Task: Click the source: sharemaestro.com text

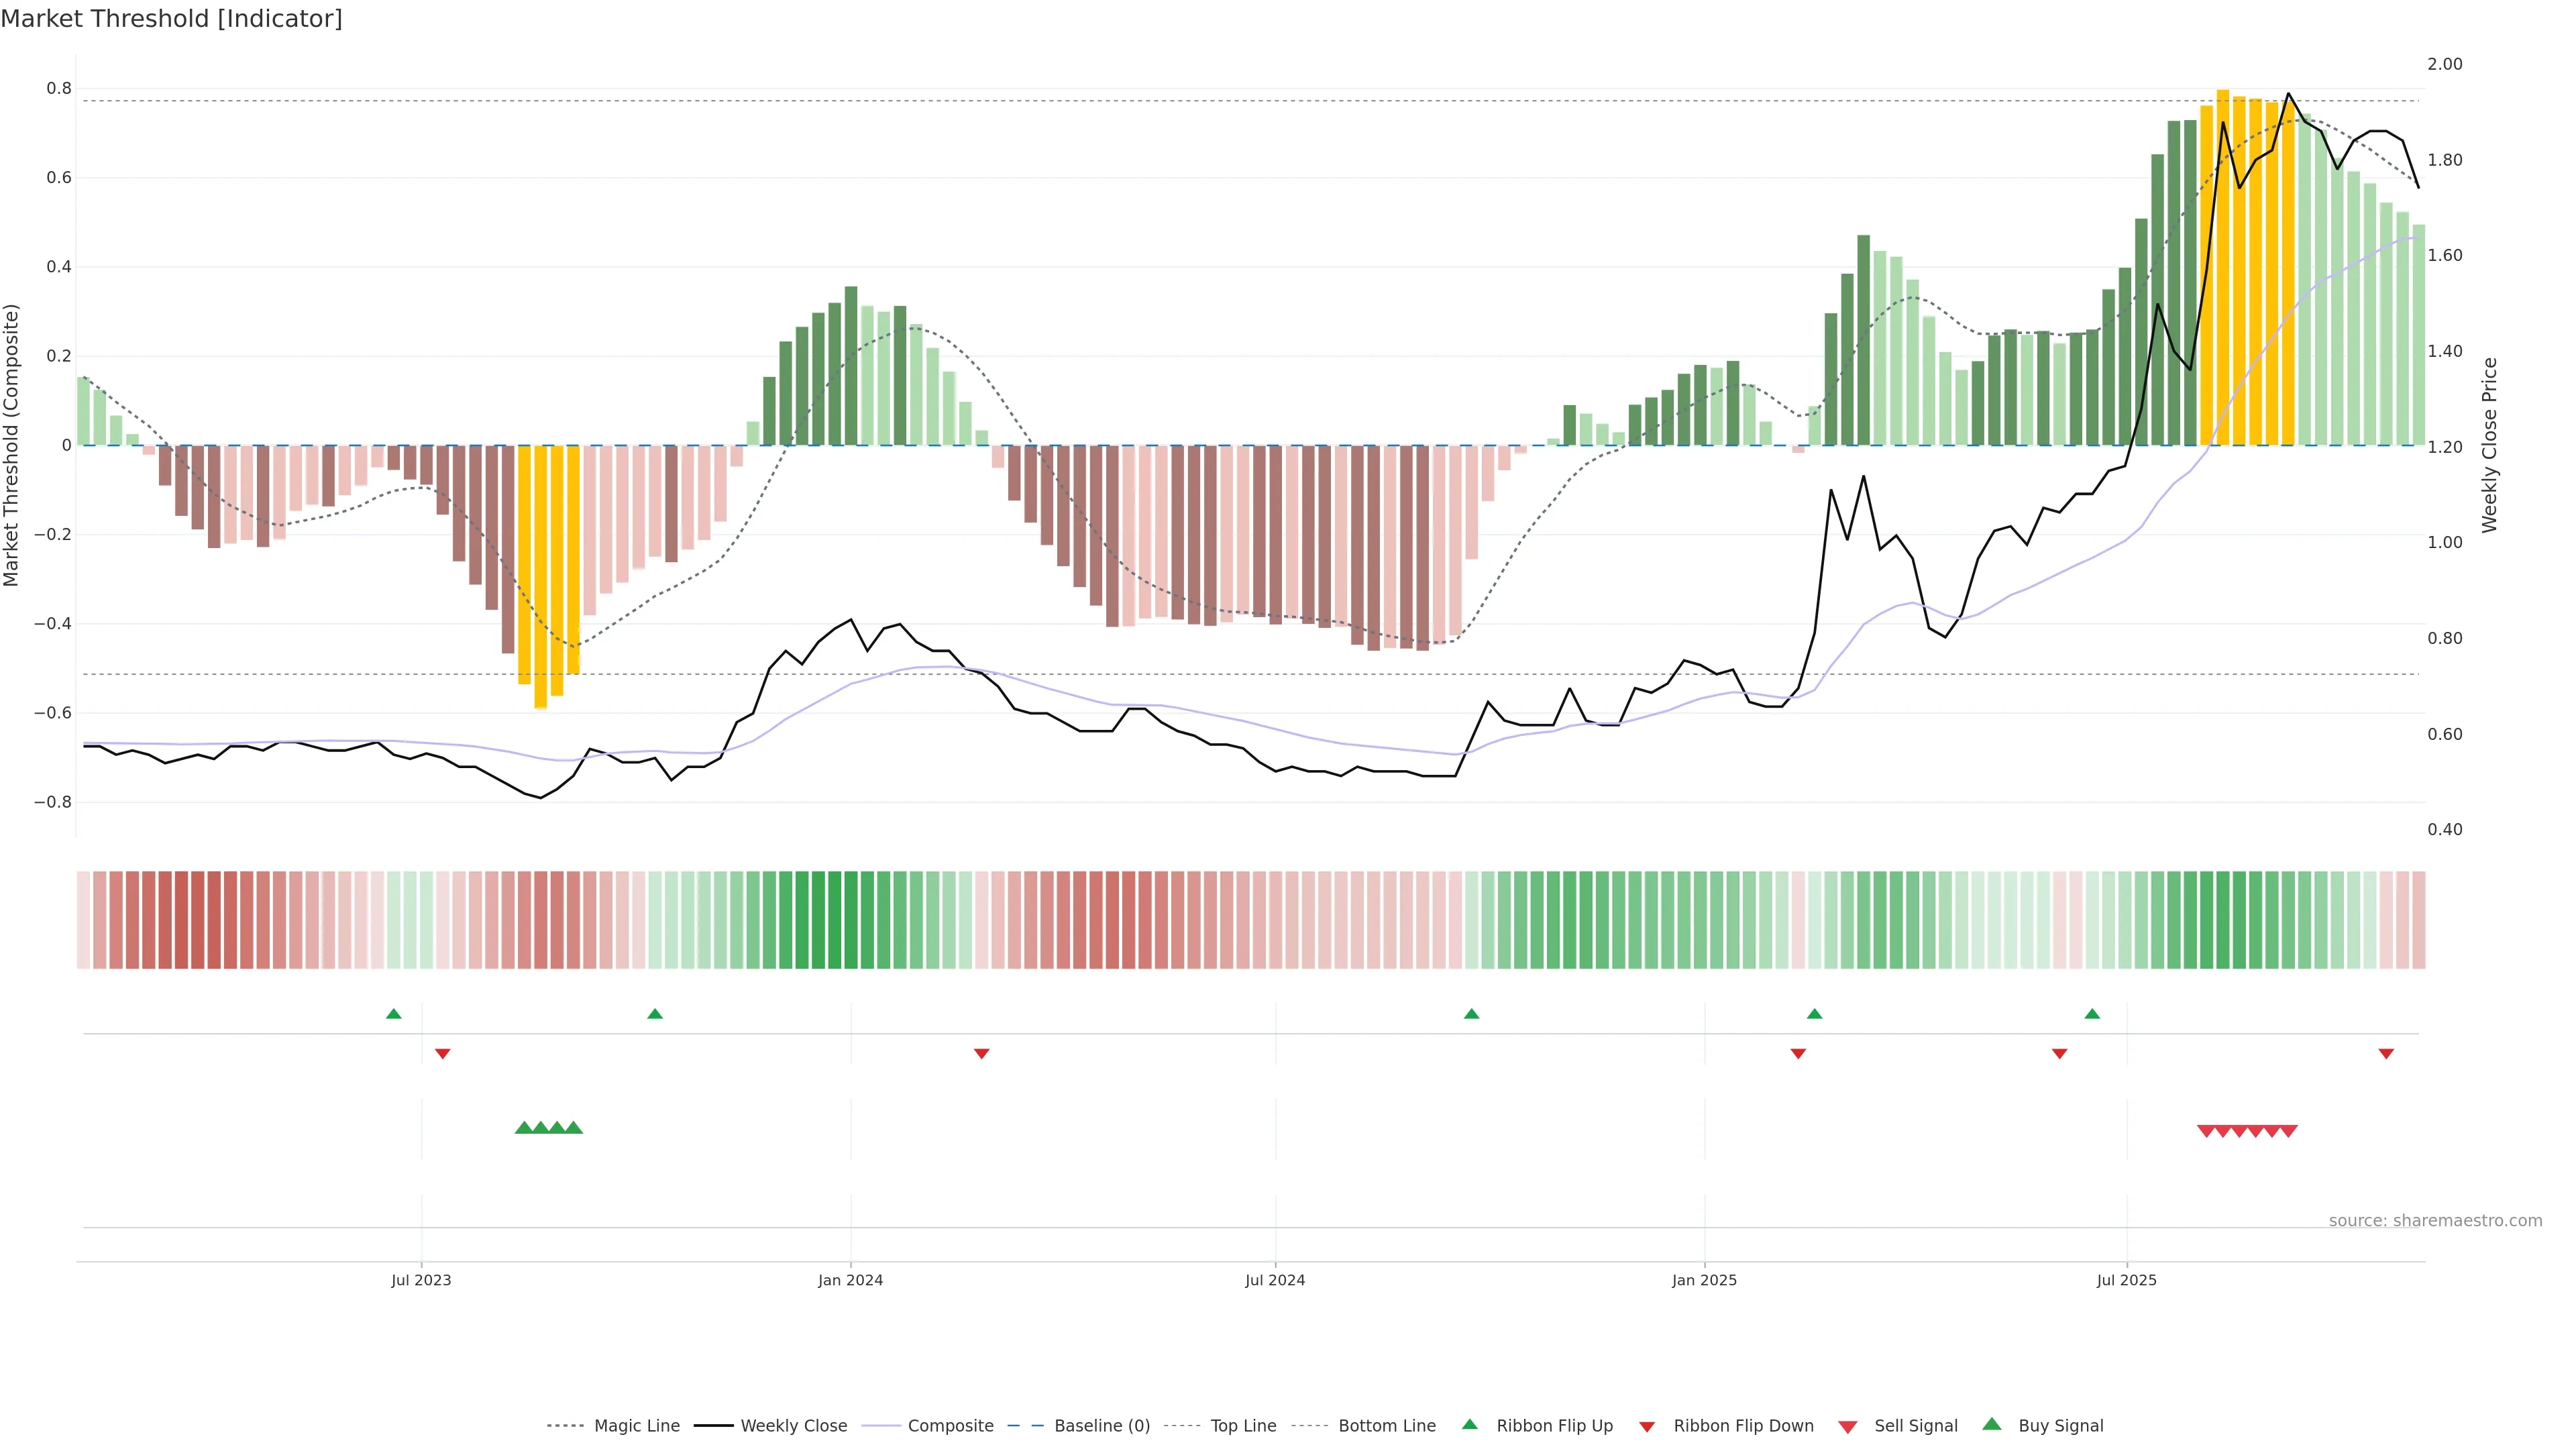Action: point(2435,1220)
